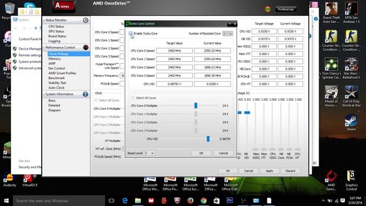Image resolution: width=366 pixels, height=206 pixels.
Task: Open the Number of Boosted Core dropdown
Action: (x=228, y=34)
